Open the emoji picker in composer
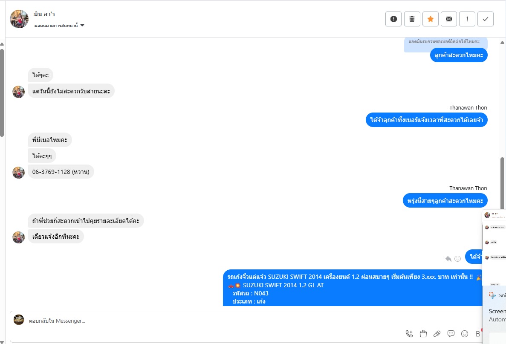 click(x=465, y=334)
